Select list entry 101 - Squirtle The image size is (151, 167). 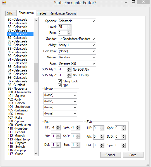tap(20, 96)
